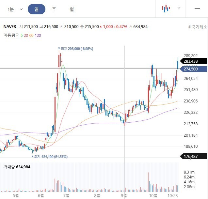The width and height of the screenshot is (208, 199).
Task: Click the 188,610 price axis value
Action: tap(191, 146)
